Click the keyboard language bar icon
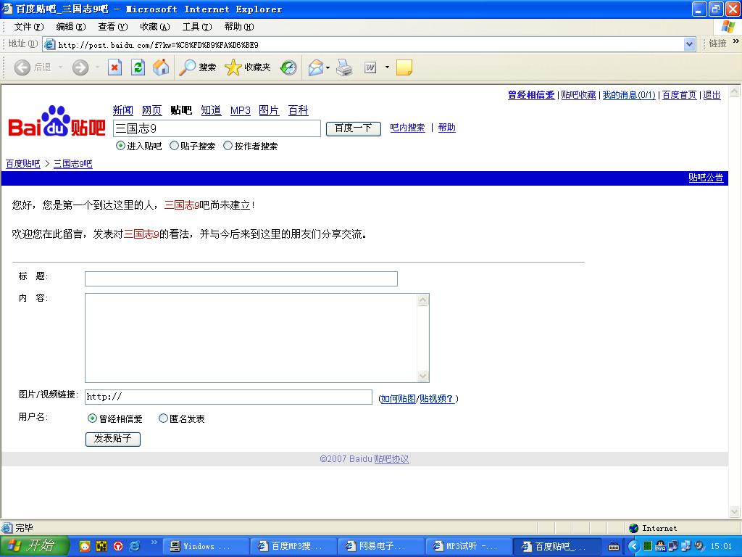The image size is (742, 557). 614,547
